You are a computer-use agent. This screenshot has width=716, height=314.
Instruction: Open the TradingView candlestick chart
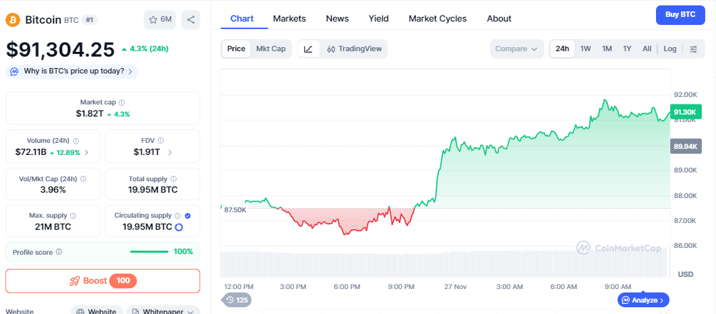point(354,49)
